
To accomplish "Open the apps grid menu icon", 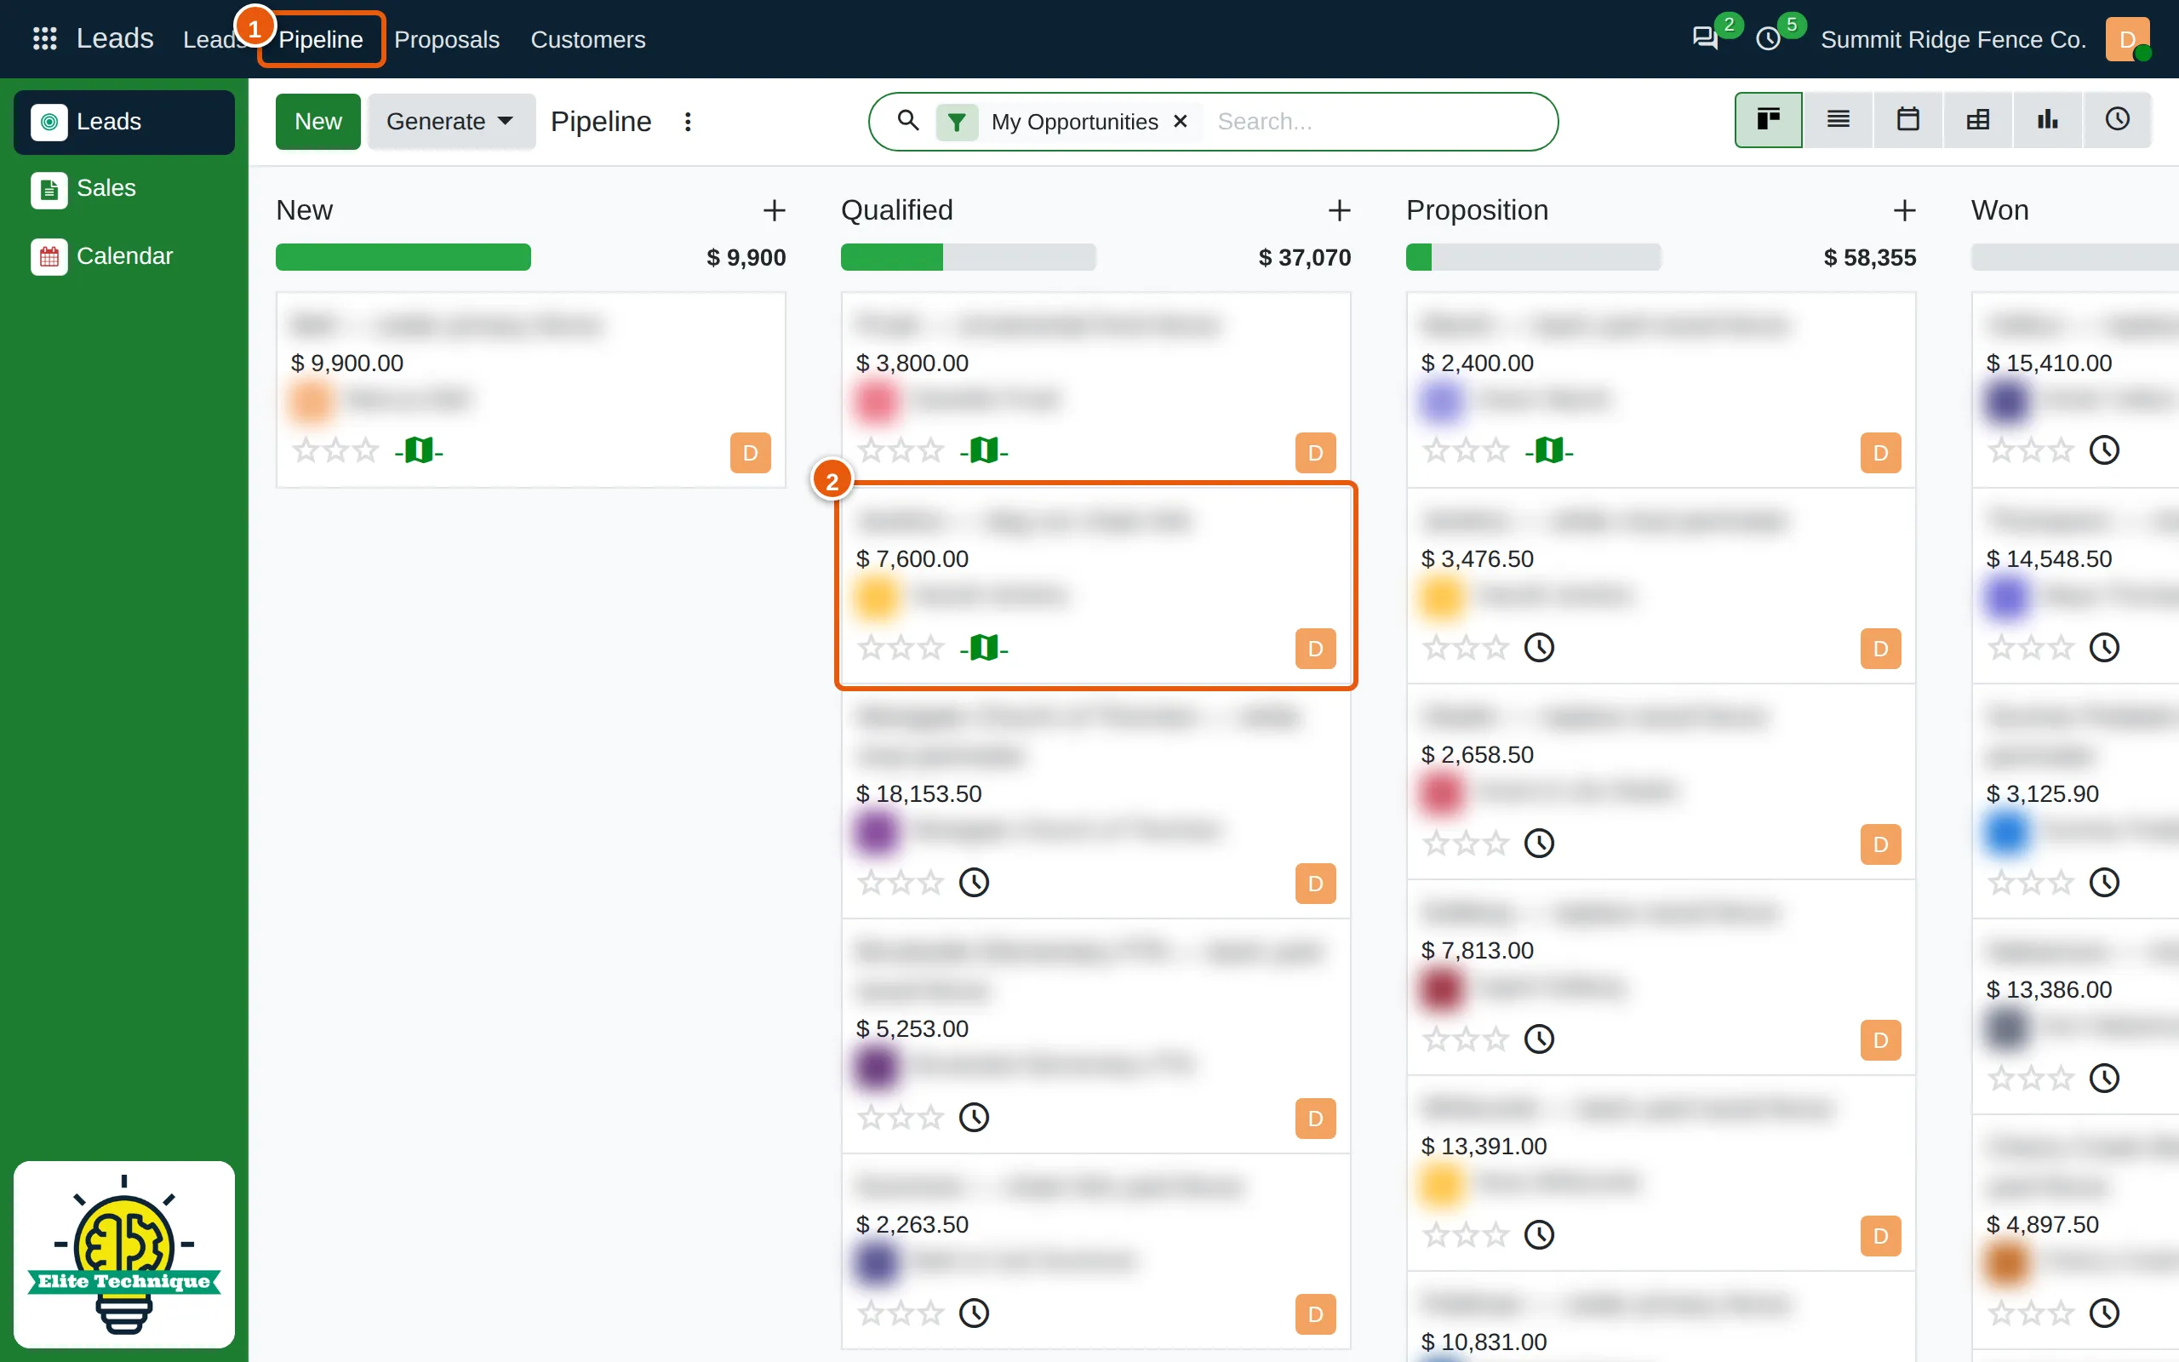I will point(44,39).
